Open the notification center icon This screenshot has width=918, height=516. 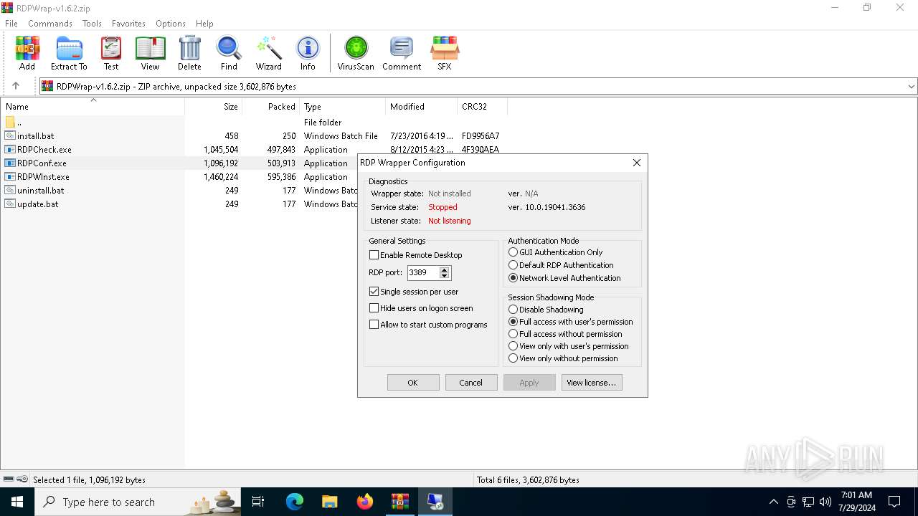pyautogui.click(x=894, y=502)
